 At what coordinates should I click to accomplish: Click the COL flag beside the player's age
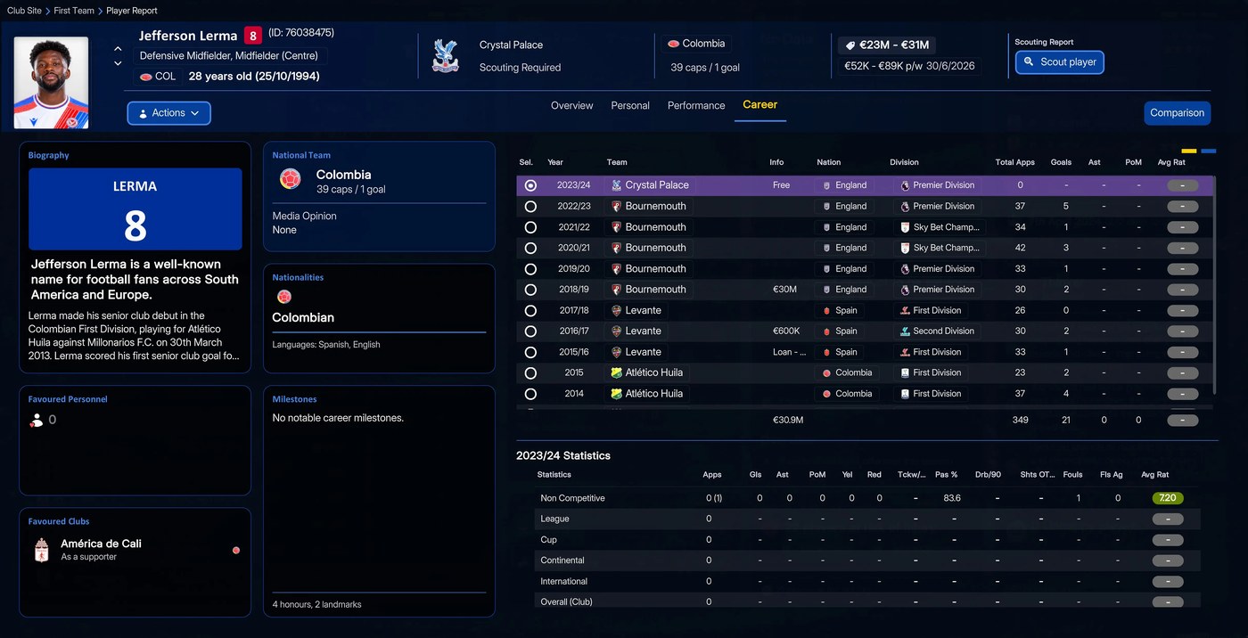[147, 77]
